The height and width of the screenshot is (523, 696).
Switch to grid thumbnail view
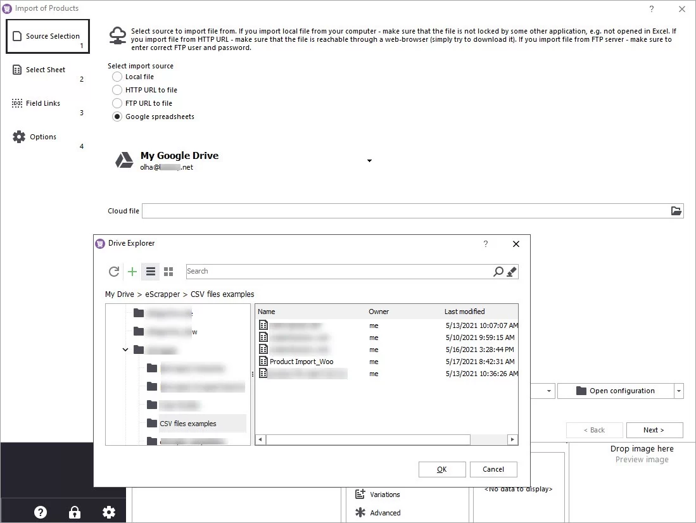168,272
